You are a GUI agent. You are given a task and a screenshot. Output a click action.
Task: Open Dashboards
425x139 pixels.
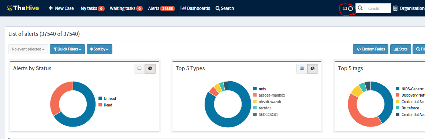[x=195, y=8]
